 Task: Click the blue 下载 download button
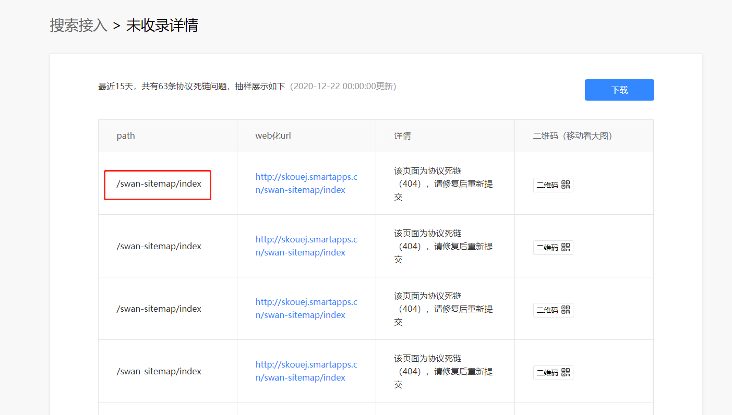[619, 90]
